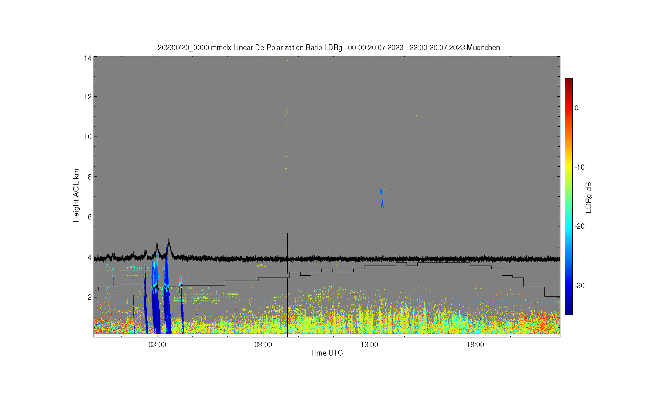Click the isolated blue echo near 7 km
665x399 pixels.
coord(381,198)
